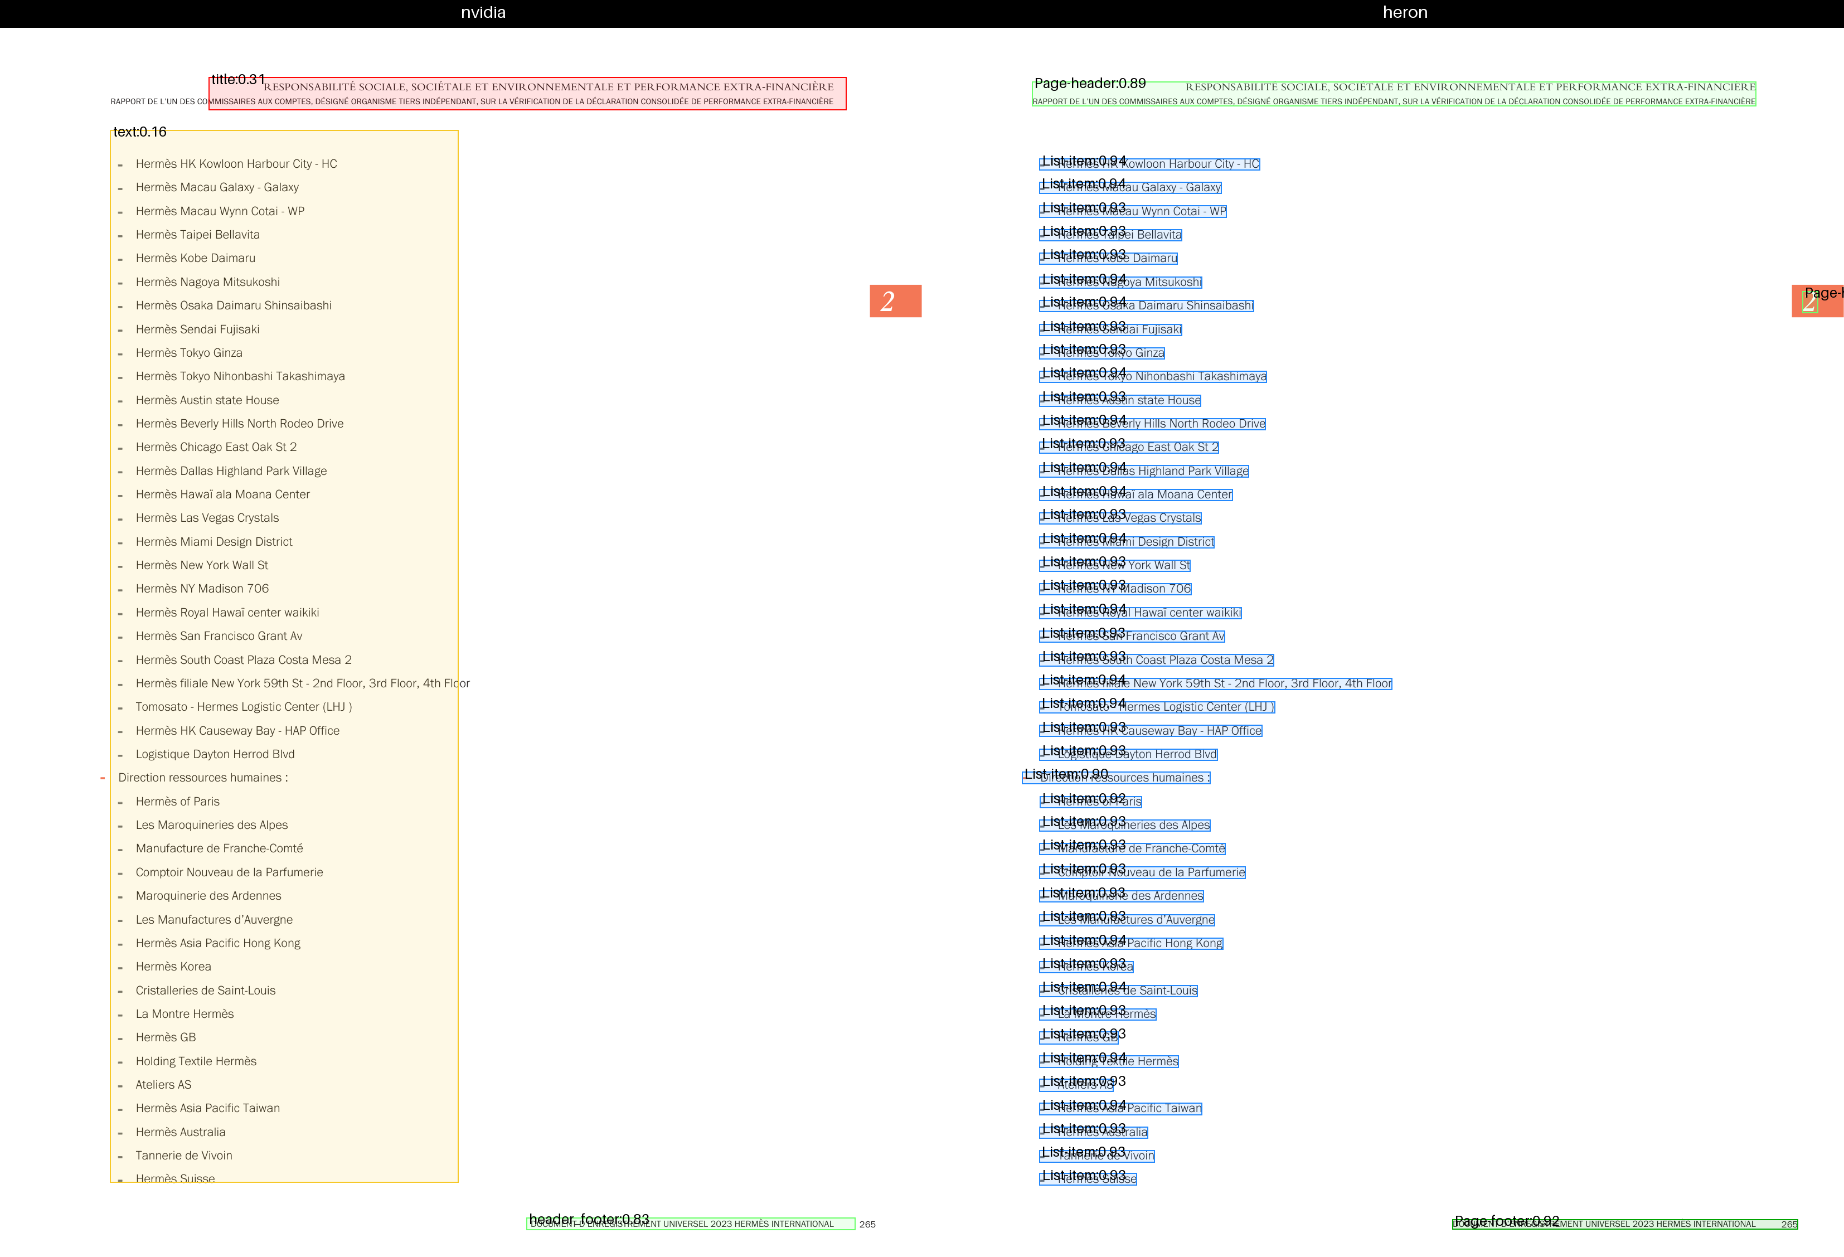Select 'Hermès GB' in nvidia panel

coord(166,1037)
